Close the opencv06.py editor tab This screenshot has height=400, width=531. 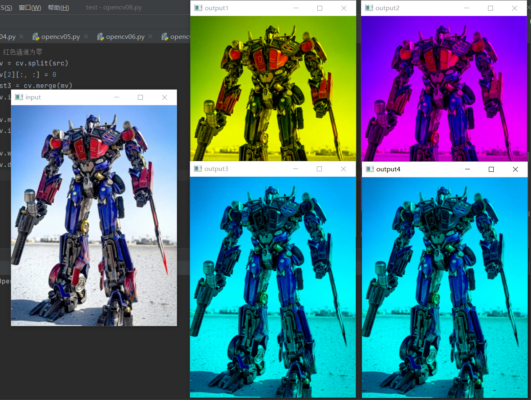[150, 36]
